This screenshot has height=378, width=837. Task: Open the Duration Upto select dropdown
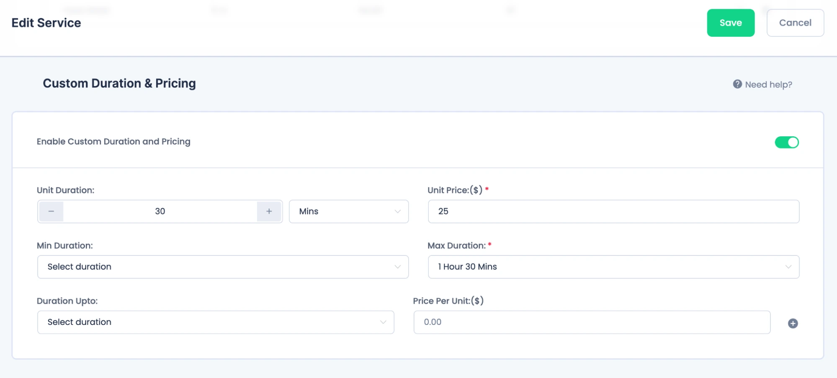[x=216, y=322]
